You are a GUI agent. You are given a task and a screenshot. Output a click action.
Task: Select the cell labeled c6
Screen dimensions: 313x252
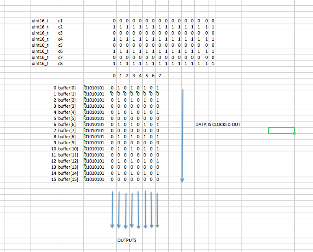[x=70, y=51]
